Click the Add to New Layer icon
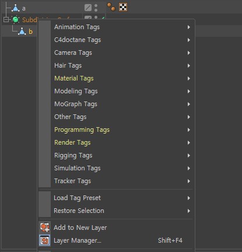Viewport: 242px width, 252px height. tap(45, 228)
